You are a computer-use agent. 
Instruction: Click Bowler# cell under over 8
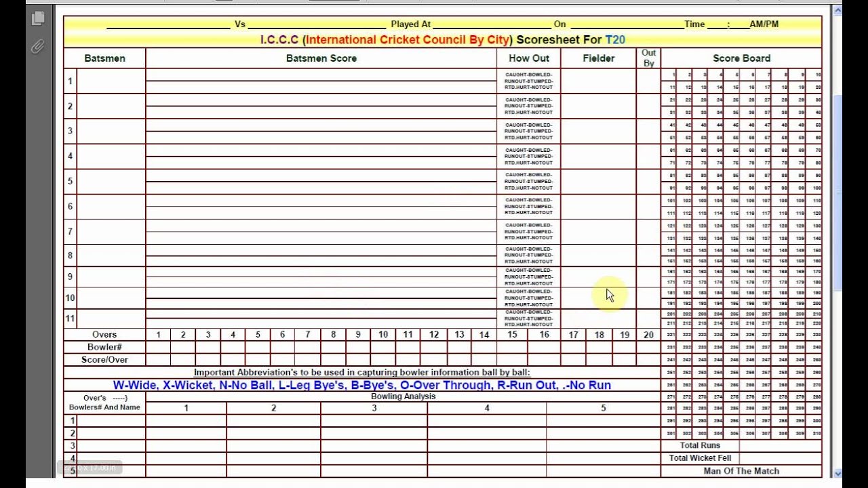point(333,347)
